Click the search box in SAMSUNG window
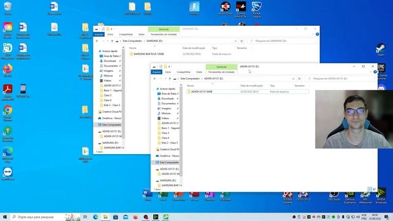 point(282,41)
